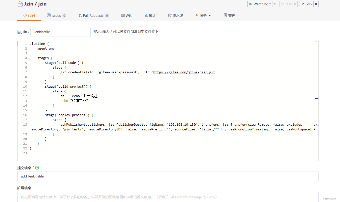Click the file icon before jzin breadcrumb
The height and width of the screenshot is (202, 340).
coord(19,32)
